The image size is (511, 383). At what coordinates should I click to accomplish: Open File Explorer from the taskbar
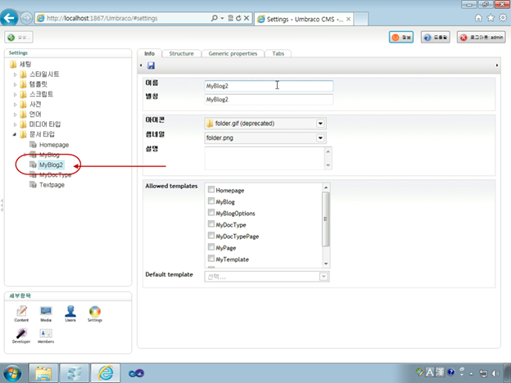(43, 373)
